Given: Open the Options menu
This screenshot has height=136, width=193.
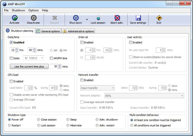Looking at the screenshot, I should coord(33,10).
